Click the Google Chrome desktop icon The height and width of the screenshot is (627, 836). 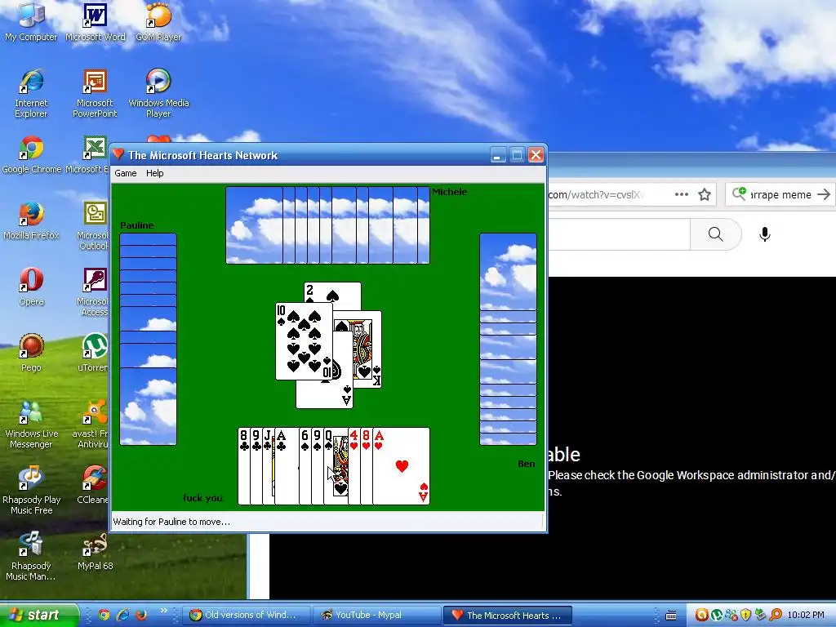(x=32, y=154)
